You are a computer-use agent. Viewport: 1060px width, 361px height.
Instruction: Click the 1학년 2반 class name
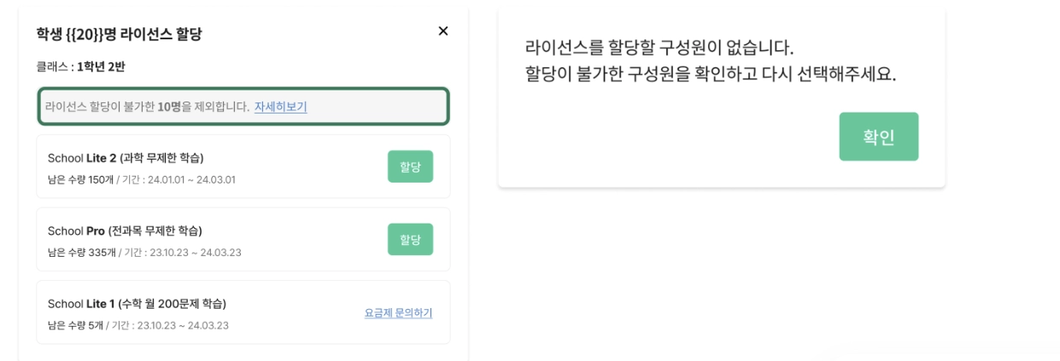click(101, 67)
